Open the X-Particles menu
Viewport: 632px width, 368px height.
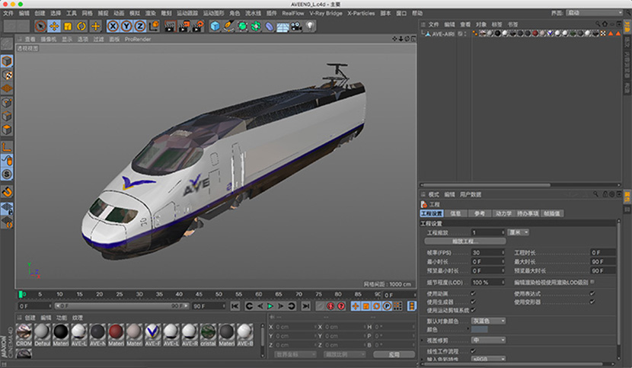[x=361, y=13]
